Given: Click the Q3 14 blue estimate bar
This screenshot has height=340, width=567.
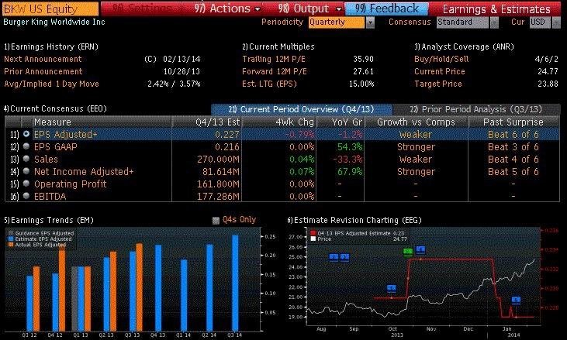Looking at the screenshot, I should click(x=235, y=283).
